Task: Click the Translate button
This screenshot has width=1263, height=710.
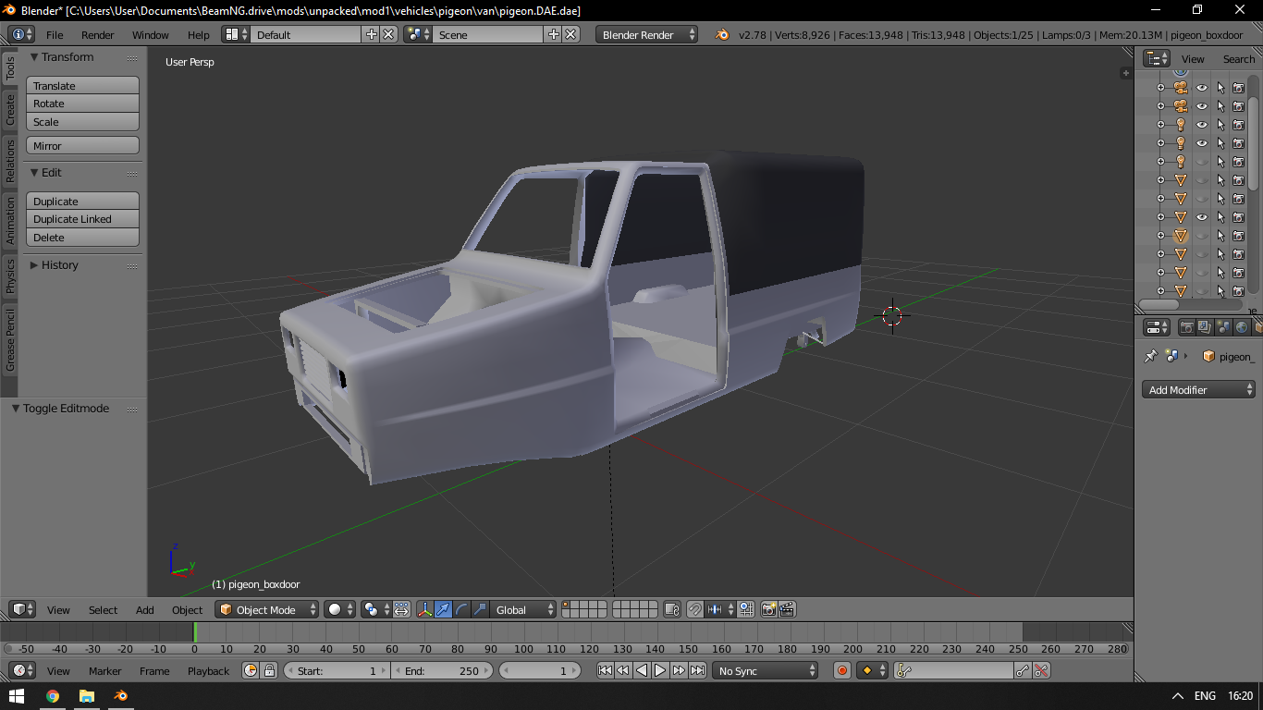Action: (82, 85)
